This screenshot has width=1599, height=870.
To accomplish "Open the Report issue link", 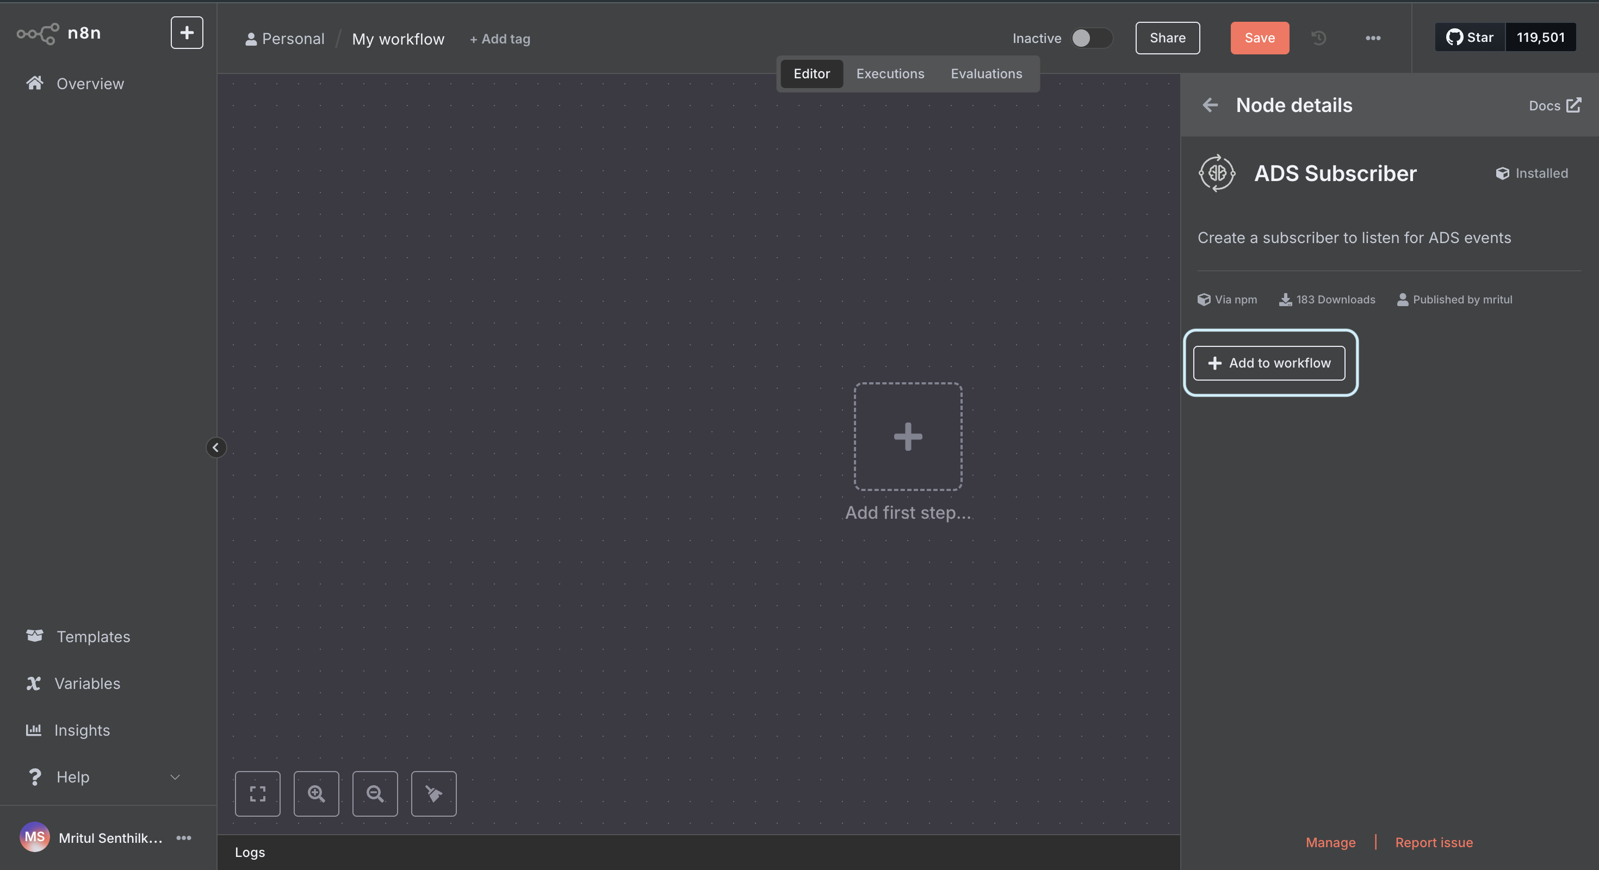I will pyautogui.click(x=1433, y=842).
